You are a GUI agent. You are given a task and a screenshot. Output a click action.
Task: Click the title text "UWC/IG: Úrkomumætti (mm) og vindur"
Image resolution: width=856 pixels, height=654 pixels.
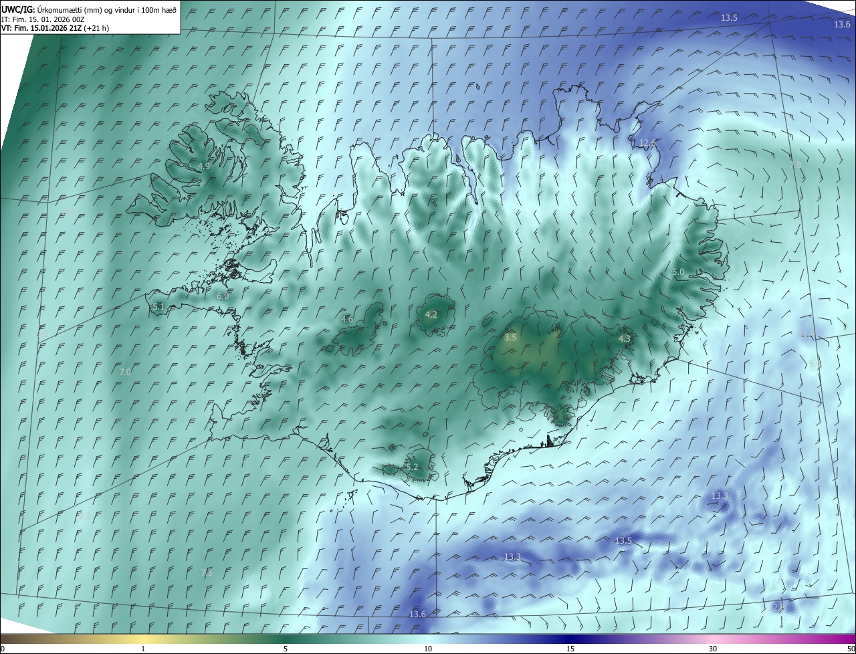pos(68,10)
